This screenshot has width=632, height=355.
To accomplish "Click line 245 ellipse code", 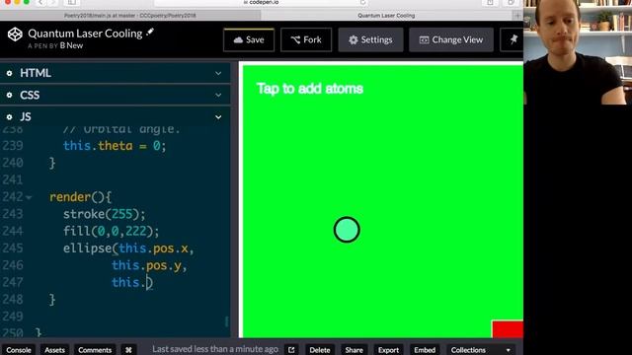I will tap(128, 248).
